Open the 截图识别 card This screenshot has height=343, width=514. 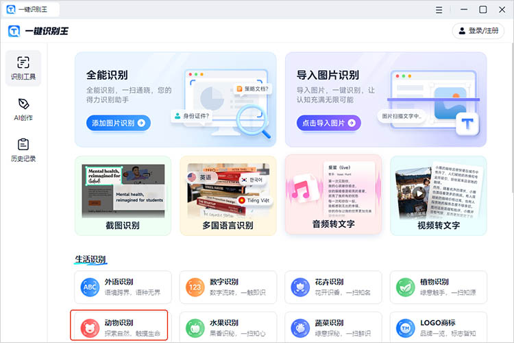[123, 196]
